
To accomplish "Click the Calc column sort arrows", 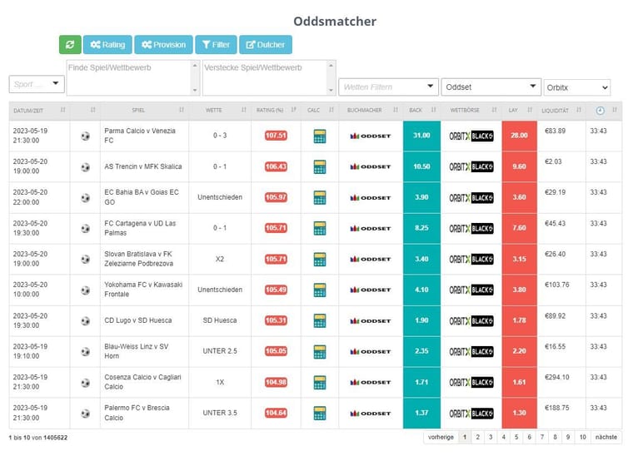I will pyautogui.click(x=331, y=110).
